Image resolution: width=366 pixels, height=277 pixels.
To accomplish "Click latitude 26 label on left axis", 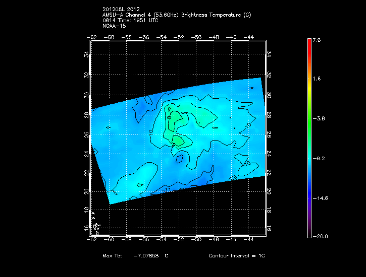I will (x=87, y=135).
